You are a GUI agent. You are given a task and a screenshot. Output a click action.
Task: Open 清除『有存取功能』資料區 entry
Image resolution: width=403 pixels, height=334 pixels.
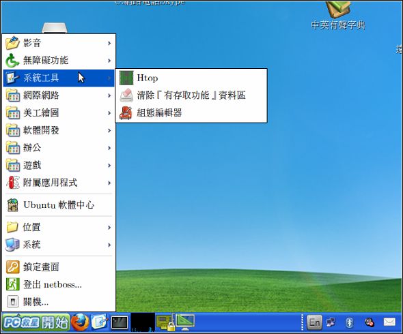[x=191, y=95]
